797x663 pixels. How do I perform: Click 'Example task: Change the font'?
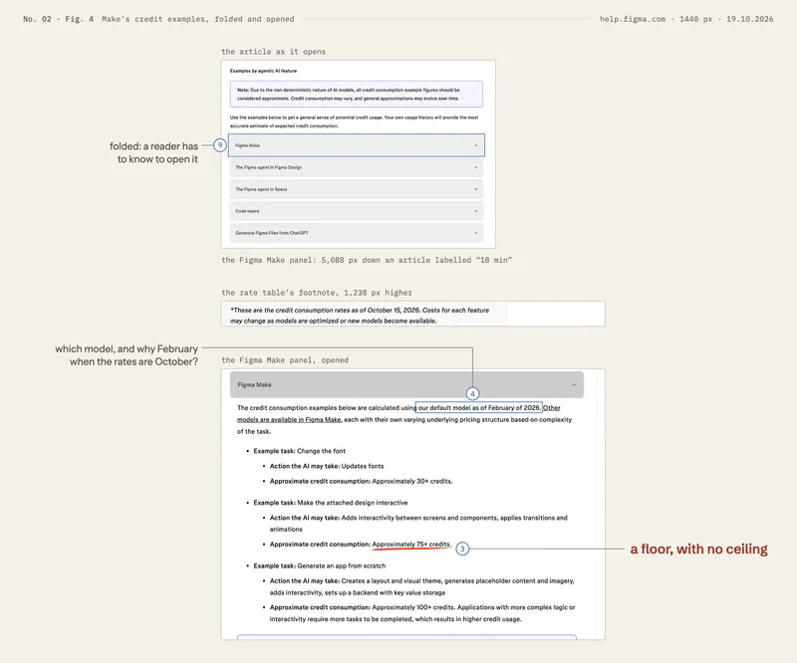point(300,451)
